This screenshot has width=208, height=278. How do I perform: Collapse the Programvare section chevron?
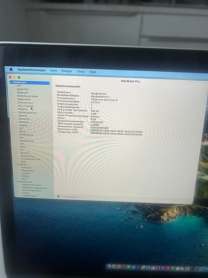coord(17,182)
